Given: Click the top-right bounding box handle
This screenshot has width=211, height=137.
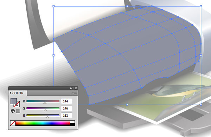Looking at the screenshot, I should click(201, 6).
